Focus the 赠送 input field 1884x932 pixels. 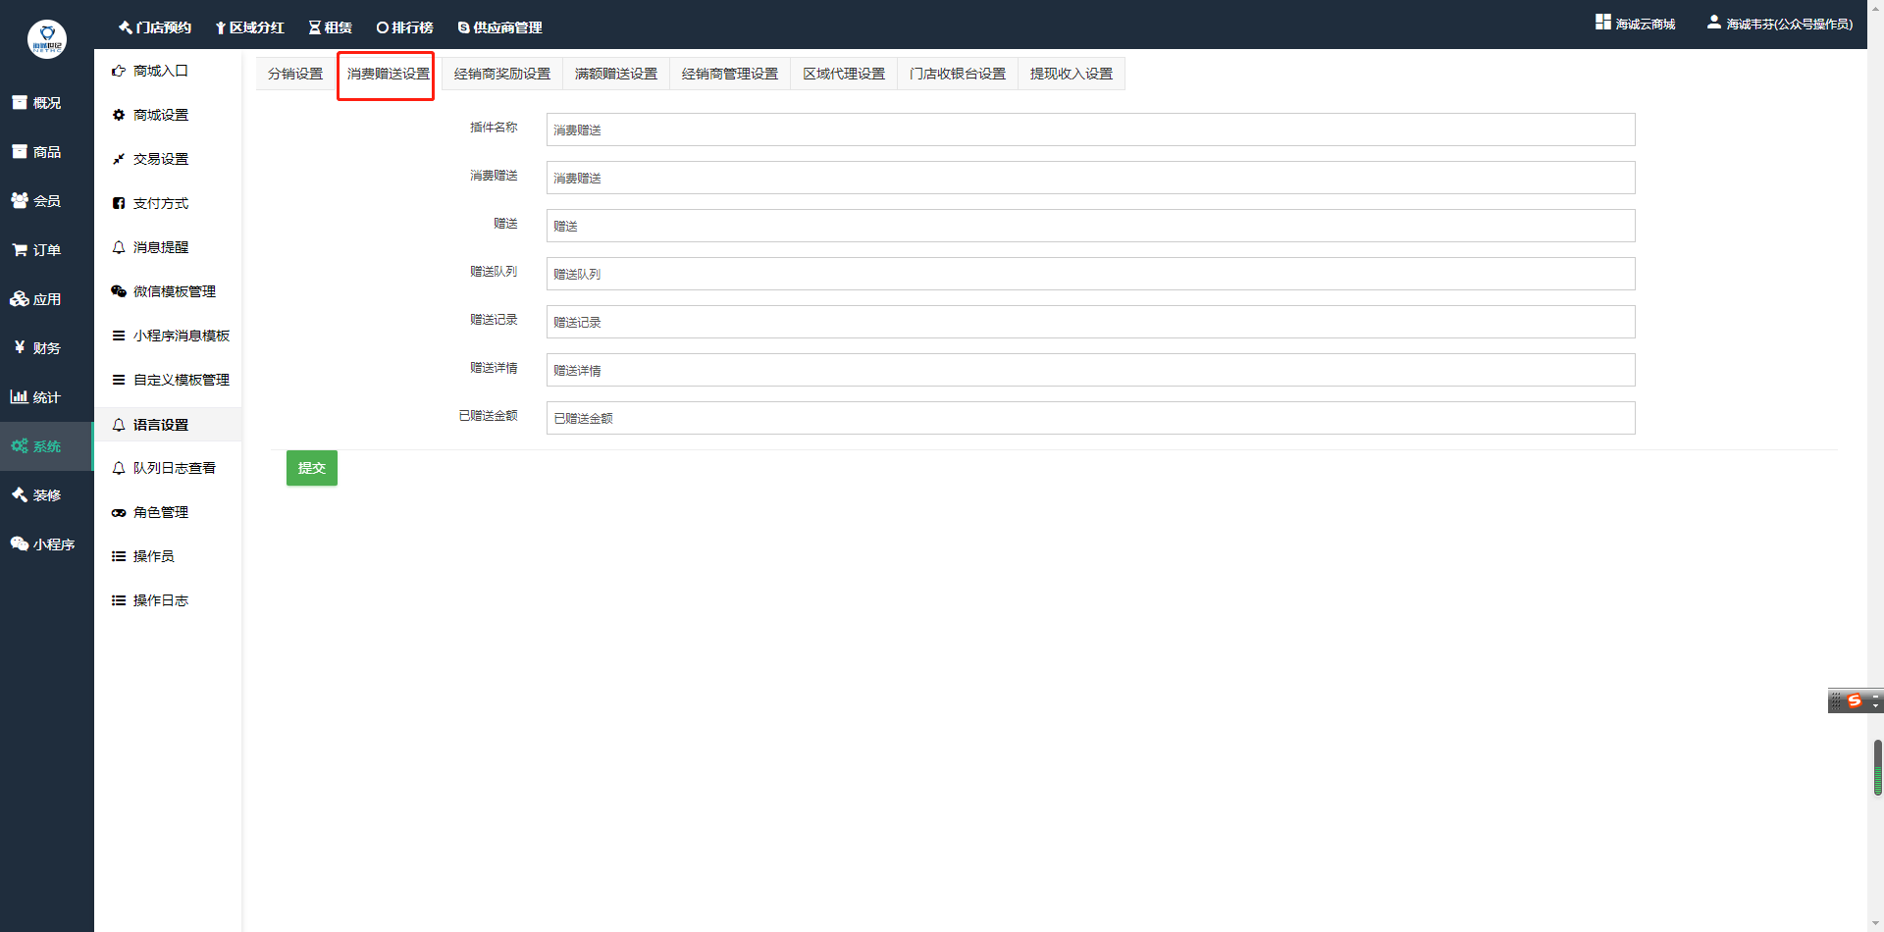[1090, 226]
